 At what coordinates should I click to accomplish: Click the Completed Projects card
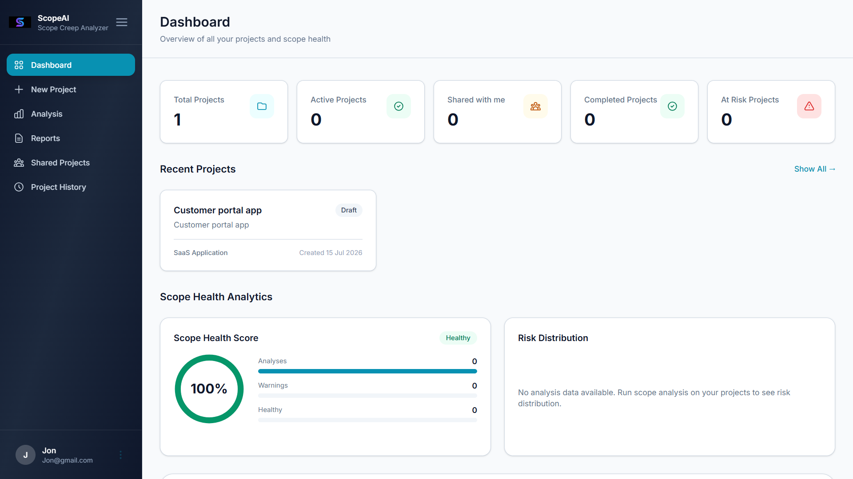[x=634, y=112]
